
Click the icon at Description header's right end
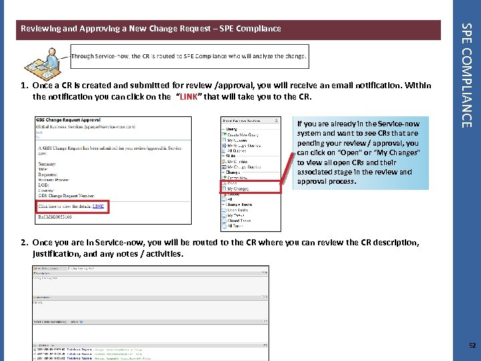click(265, 273)
